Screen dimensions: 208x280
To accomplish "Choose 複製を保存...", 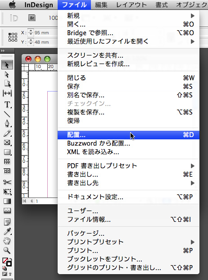I will click(128, 112).
